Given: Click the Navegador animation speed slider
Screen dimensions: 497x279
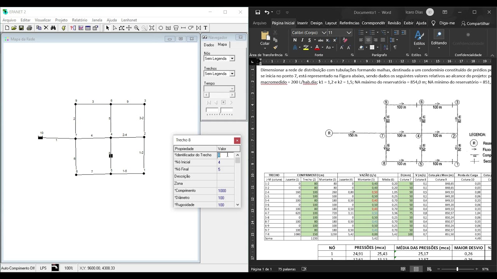Looking at the screenshot, I should 220,111.
